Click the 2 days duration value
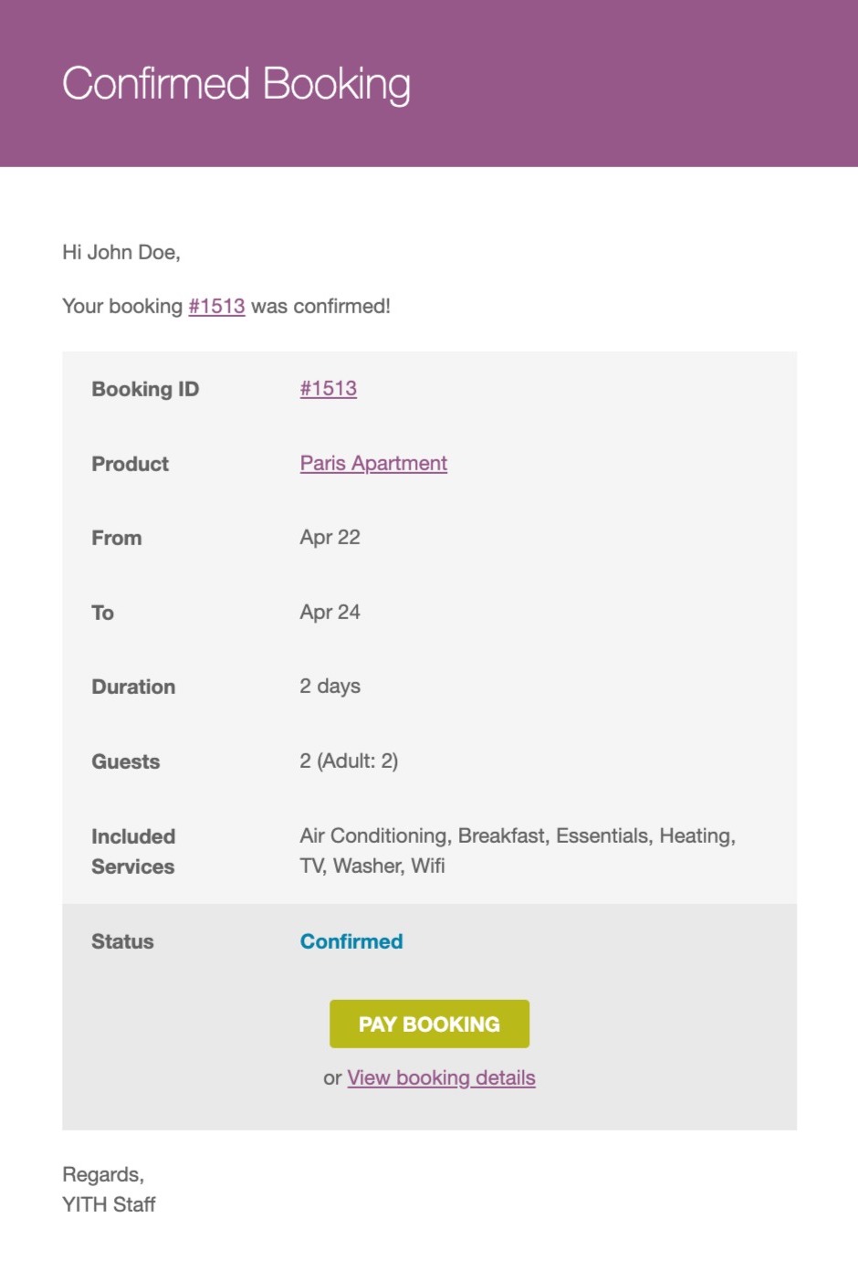 click(330, 686)
